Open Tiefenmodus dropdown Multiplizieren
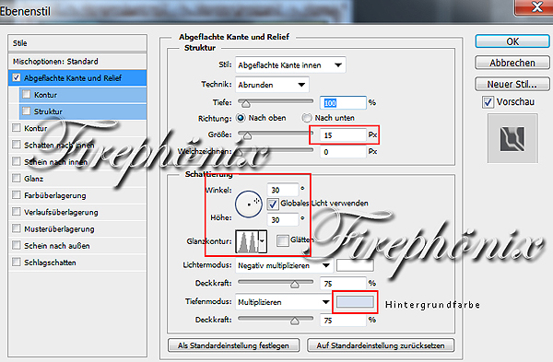 tap(284, 302)
